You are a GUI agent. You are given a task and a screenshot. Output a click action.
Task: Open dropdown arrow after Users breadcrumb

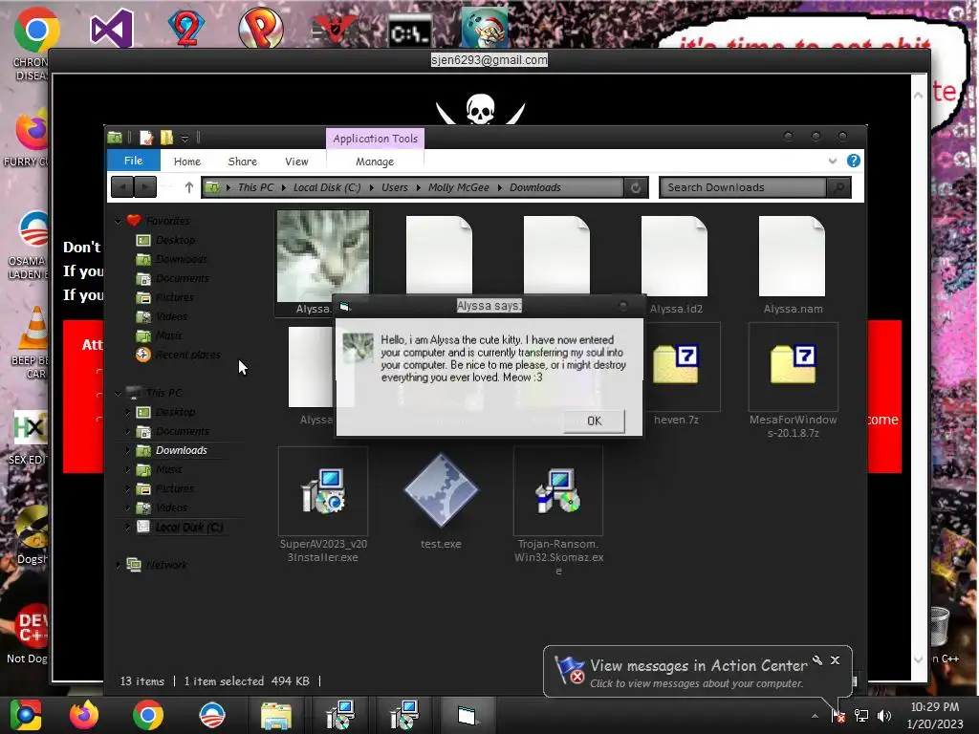pos(419,187)
